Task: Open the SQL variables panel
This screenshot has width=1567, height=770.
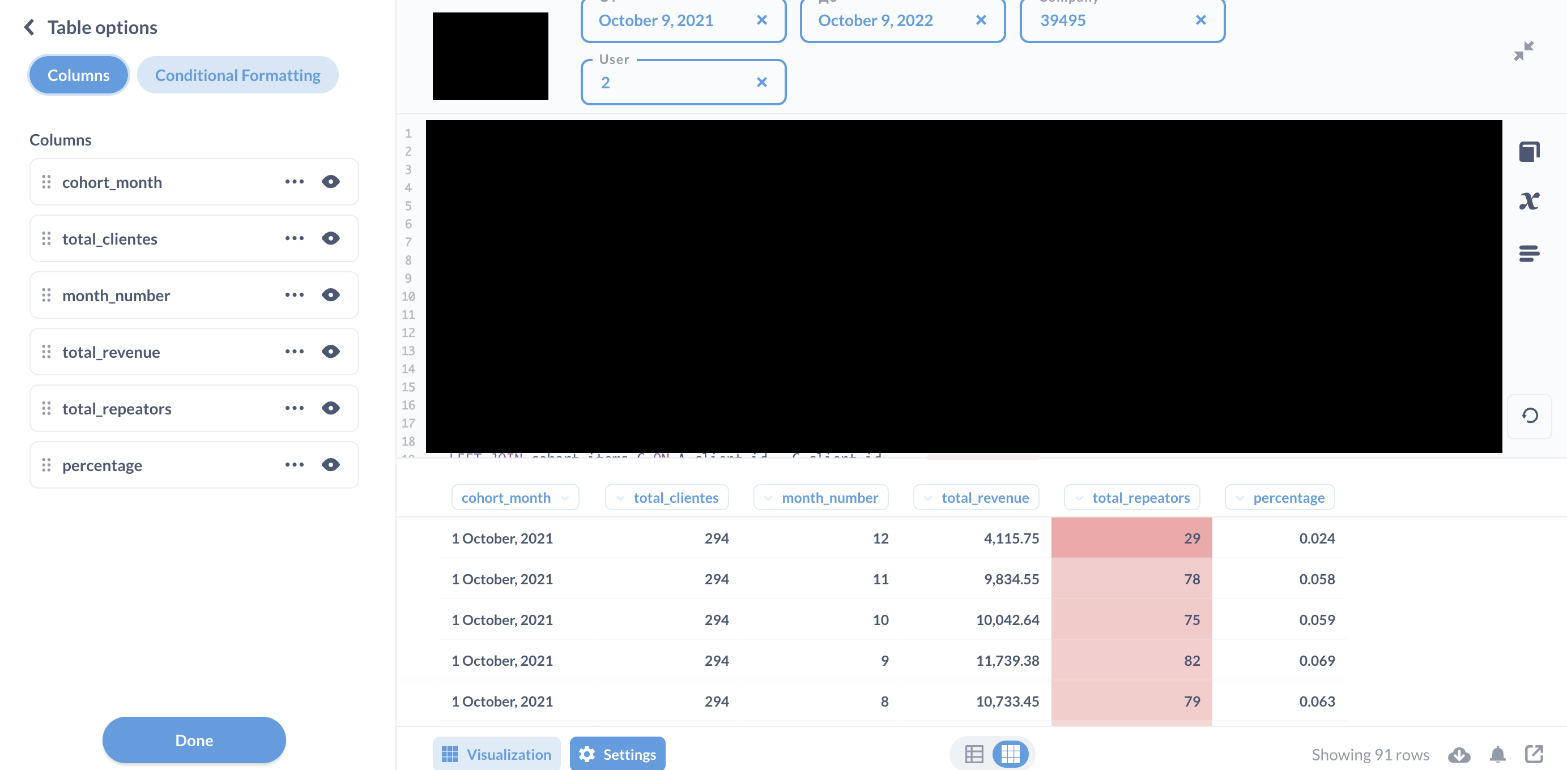Action: tap(1531, 200)
